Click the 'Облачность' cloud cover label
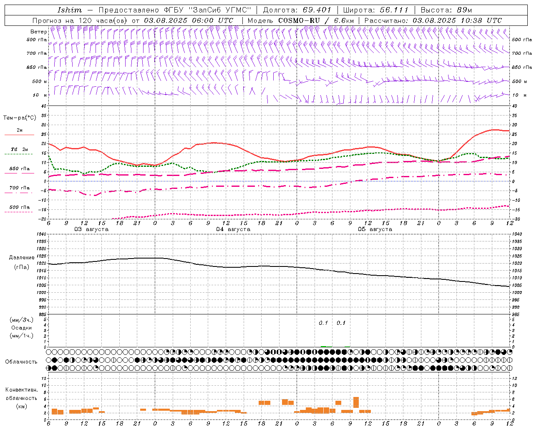This screenshot has width=534, height=427. 21,362
